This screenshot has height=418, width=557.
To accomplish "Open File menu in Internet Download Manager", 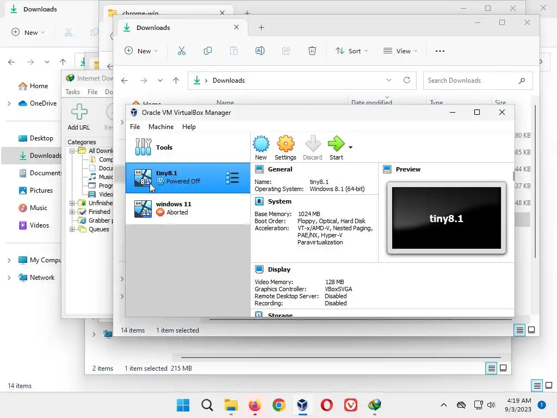I will [92, 91].
